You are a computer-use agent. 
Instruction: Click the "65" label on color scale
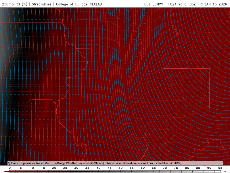pos(154,168)
